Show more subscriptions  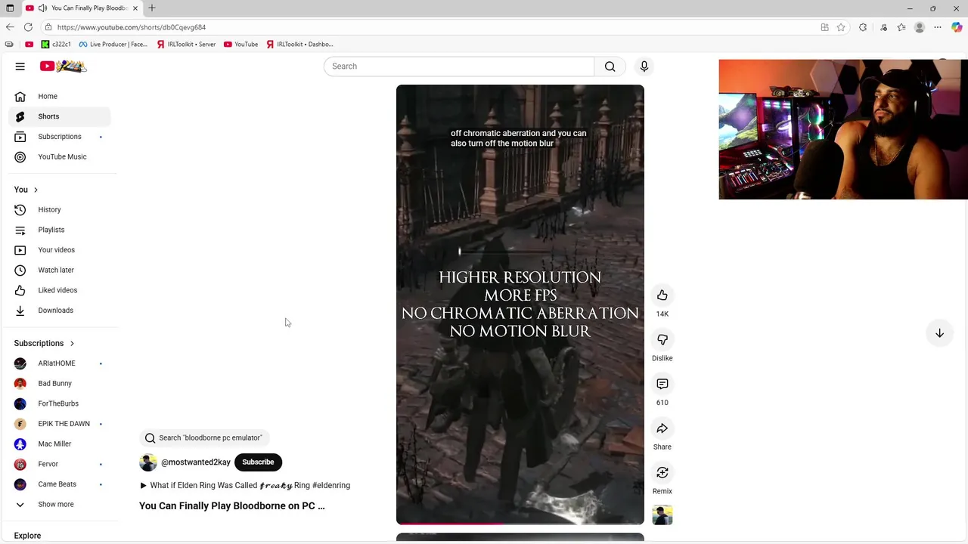click(60, 505)
